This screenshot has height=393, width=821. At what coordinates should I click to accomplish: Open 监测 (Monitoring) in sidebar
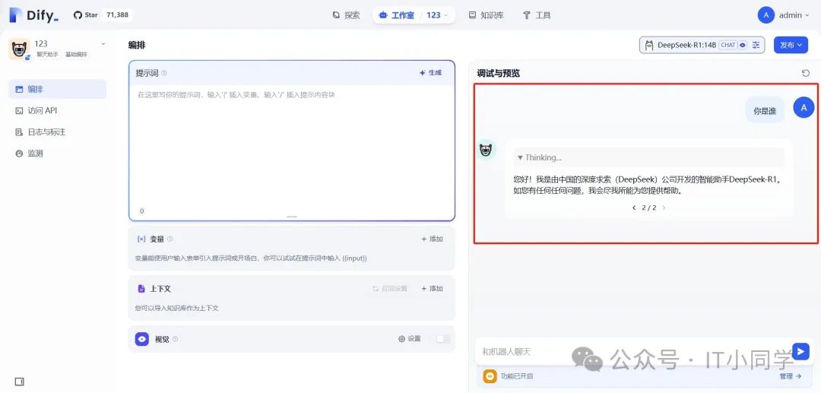pos(58,154)
